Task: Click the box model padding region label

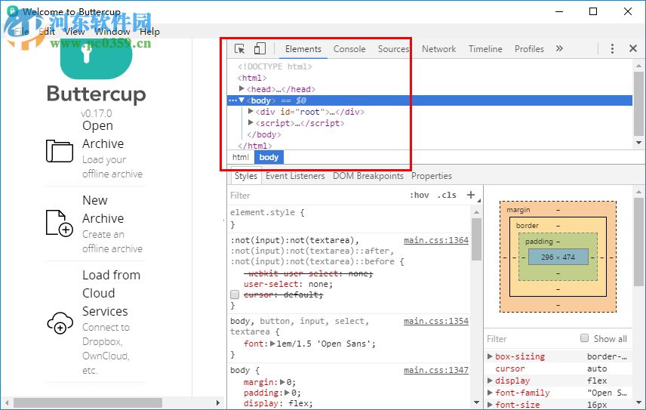Action: [539, 242]
